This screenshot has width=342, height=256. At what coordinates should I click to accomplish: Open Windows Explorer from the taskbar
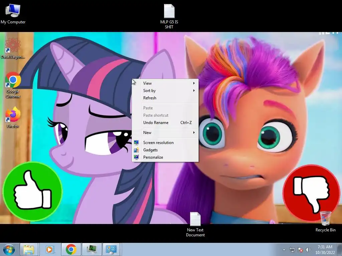(29, 249)
